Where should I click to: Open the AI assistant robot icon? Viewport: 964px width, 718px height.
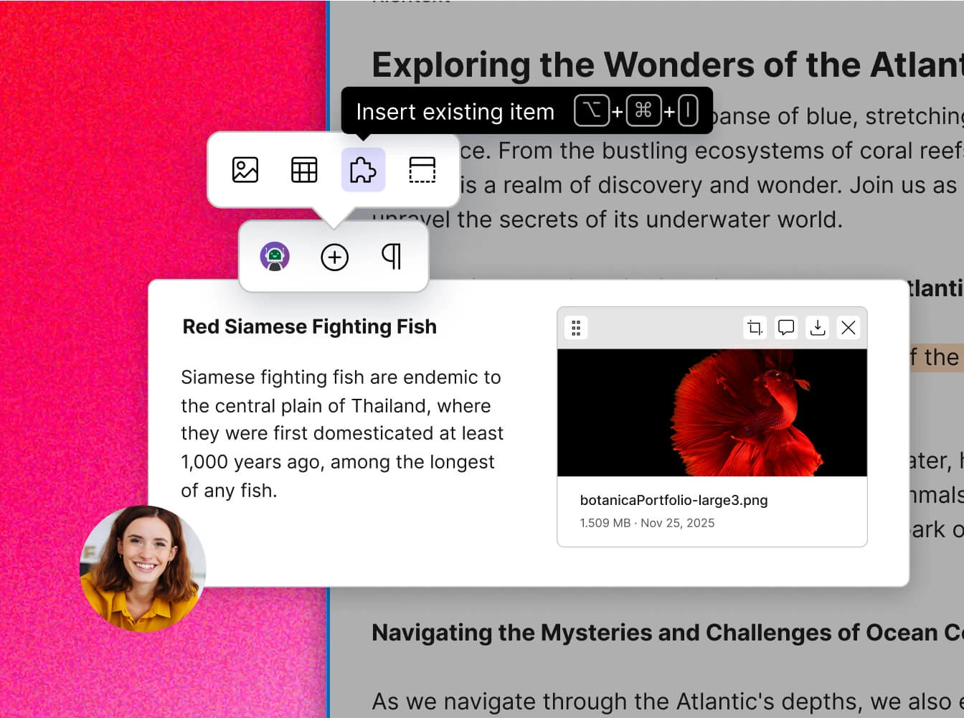275,257
